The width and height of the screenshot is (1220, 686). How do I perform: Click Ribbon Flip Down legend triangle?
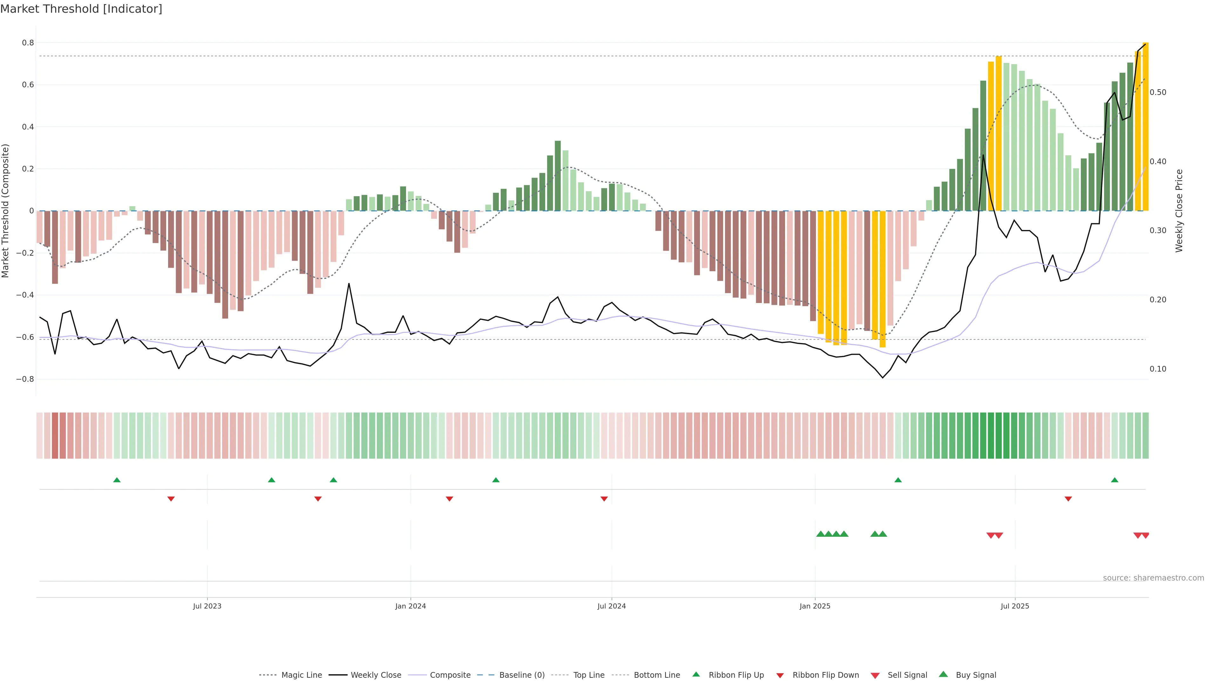point(780,676)
